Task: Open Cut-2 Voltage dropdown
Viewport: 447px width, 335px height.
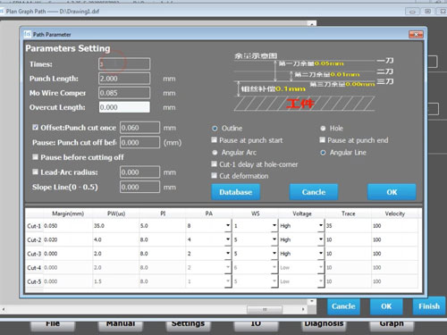Action: tap(321, 239)
